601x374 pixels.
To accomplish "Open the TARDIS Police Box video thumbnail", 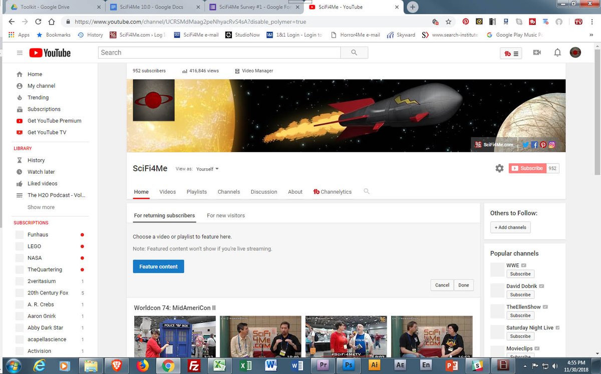I will pyautogui.click(x=175, y=336).
